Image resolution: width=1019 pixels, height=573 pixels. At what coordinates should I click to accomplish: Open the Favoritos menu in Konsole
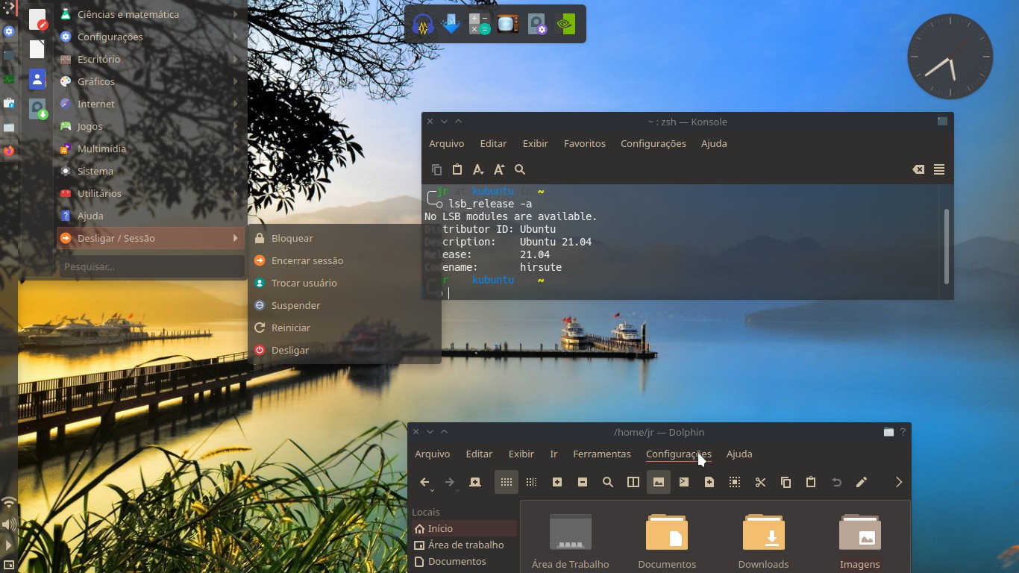[585, 143]
